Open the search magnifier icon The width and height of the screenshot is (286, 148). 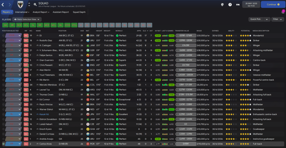(x=35, y=4)
